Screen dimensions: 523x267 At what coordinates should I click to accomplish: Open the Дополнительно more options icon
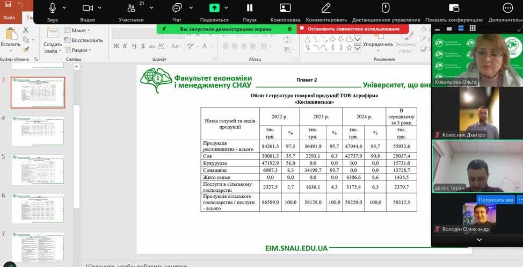pos(507,8)
